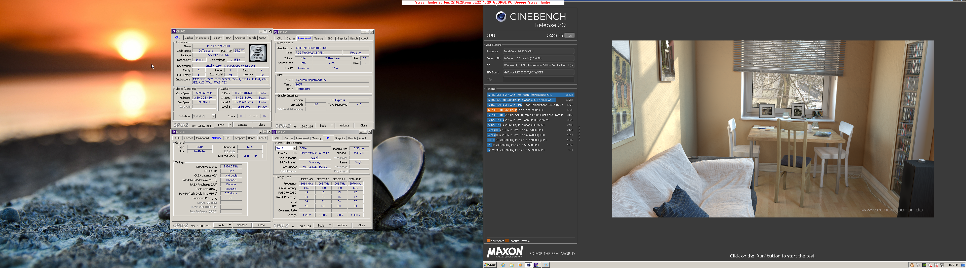Select Xeon E7-4890 v2 ranking row
Image resolution: width=966 pixels, height=268 pixels.
[x=530, y=100]
